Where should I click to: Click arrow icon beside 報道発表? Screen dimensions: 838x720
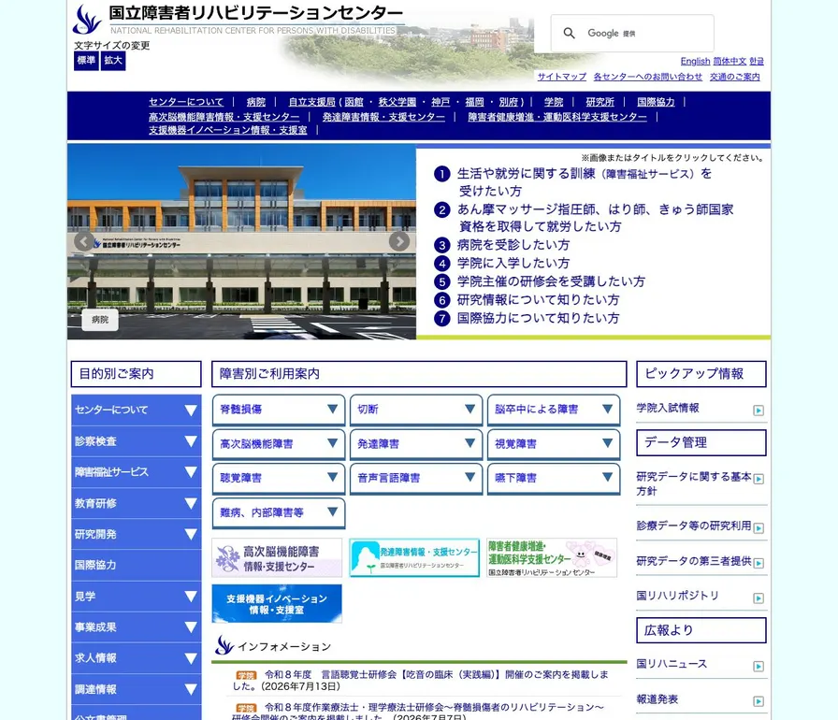point(759,701)
